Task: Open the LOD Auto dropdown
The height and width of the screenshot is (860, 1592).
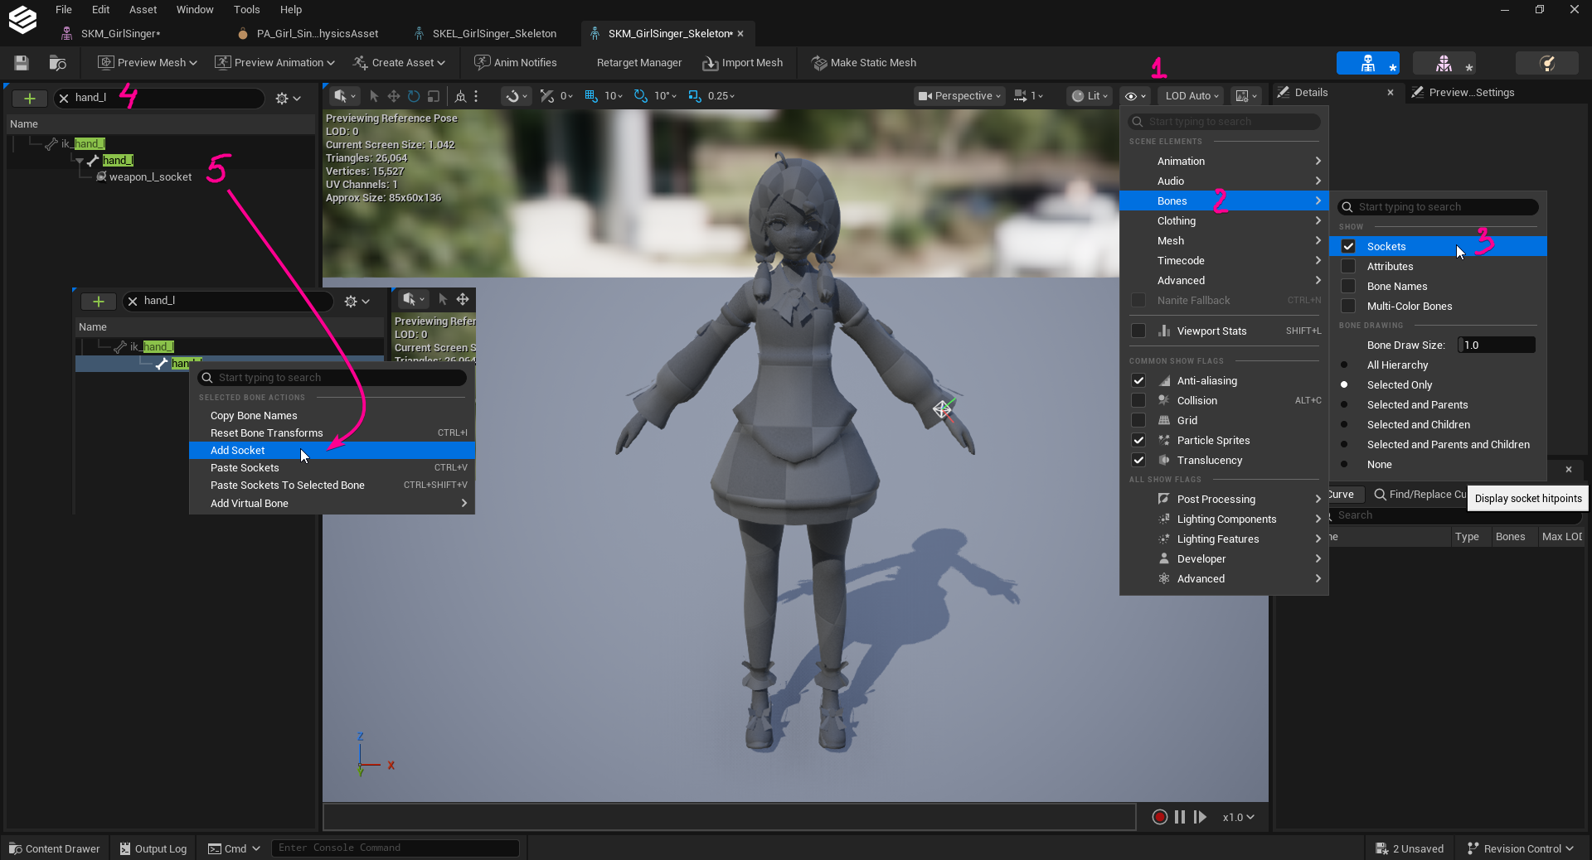Action: tap(1192, 96)
